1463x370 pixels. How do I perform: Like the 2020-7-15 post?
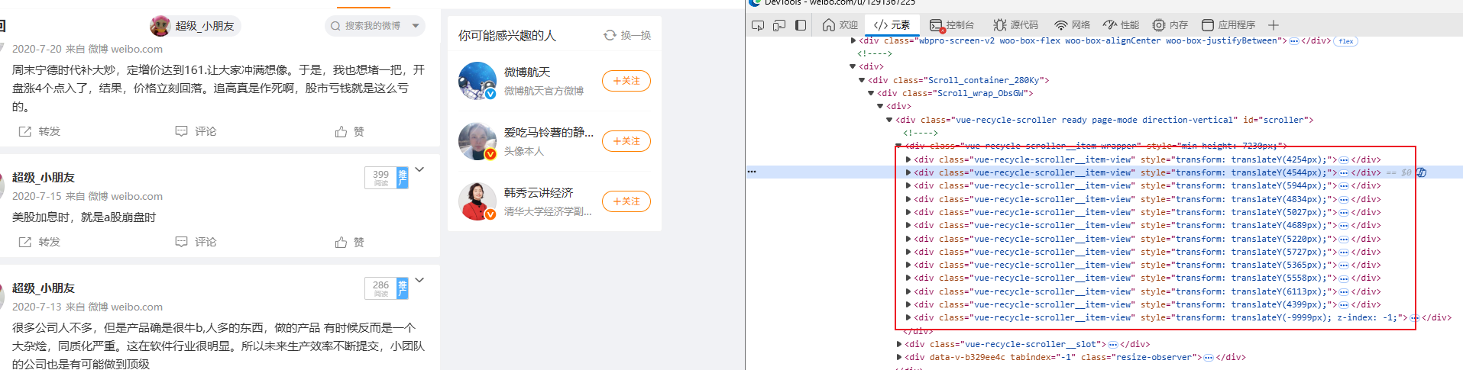(x=349, y=242)
